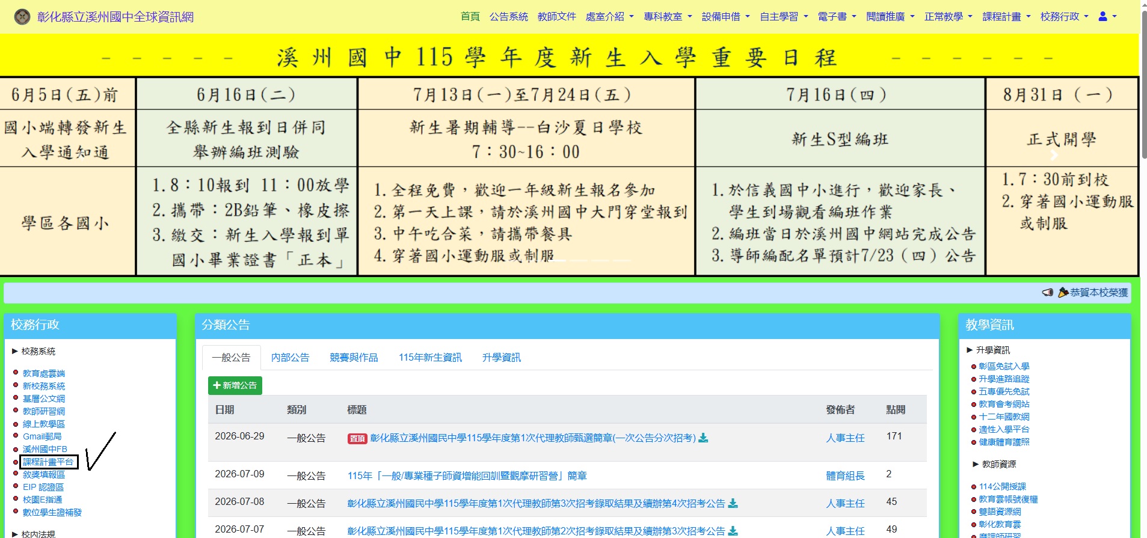Image resolution: width=1147 pixels, height=538 pixels.
Task: Open 十二年國教網 link
Action: point(1004,417)
